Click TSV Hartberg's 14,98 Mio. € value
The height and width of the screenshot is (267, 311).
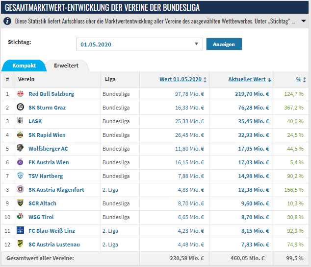254,176
